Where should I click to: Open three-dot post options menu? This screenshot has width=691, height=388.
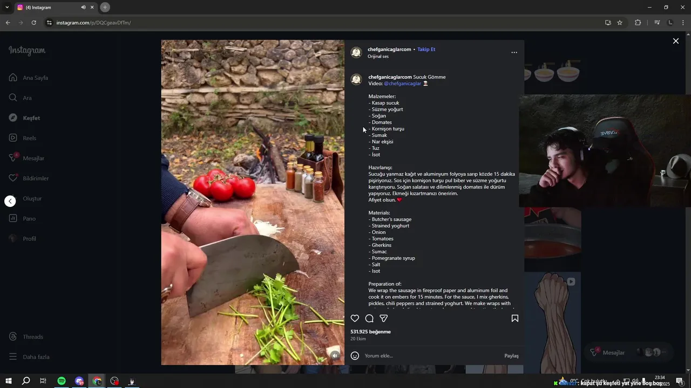coord(514,52)
